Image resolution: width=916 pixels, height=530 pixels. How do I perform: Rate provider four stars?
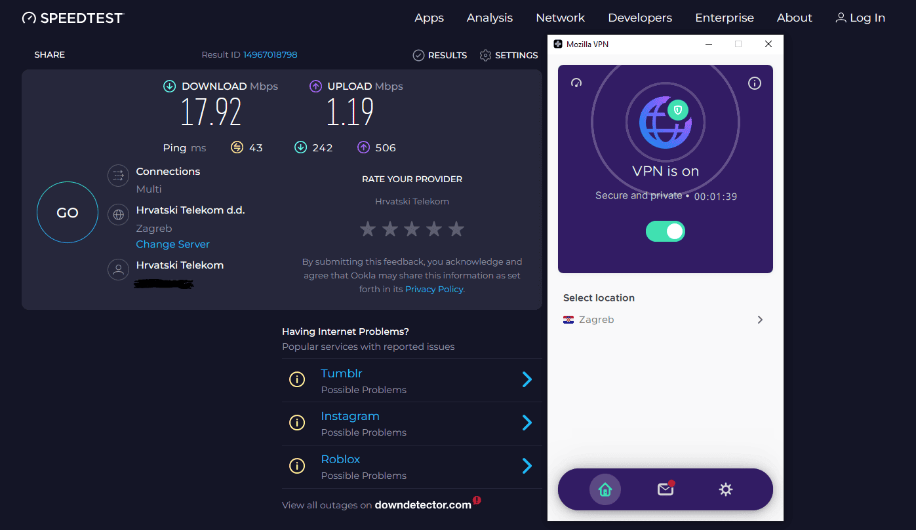pyautogui.click(x=434, y=229)
